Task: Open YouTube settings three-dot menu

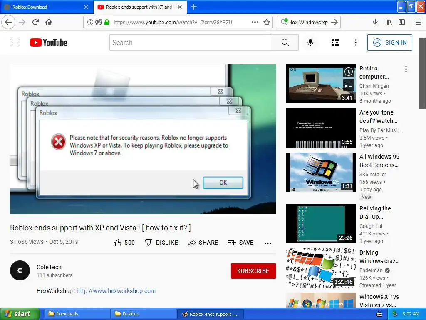Action: pos(356,42)
